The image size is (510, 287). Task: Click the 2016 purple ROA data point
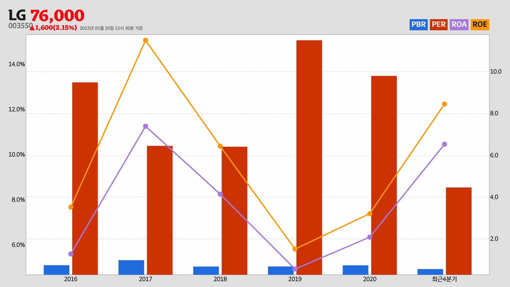pyautogui.click(x=71, y=254)
